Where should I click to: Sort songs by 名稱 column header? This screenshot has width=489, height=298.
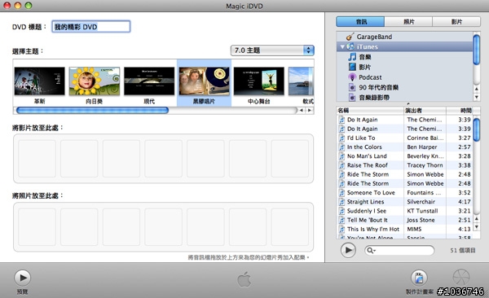point(370,111)
